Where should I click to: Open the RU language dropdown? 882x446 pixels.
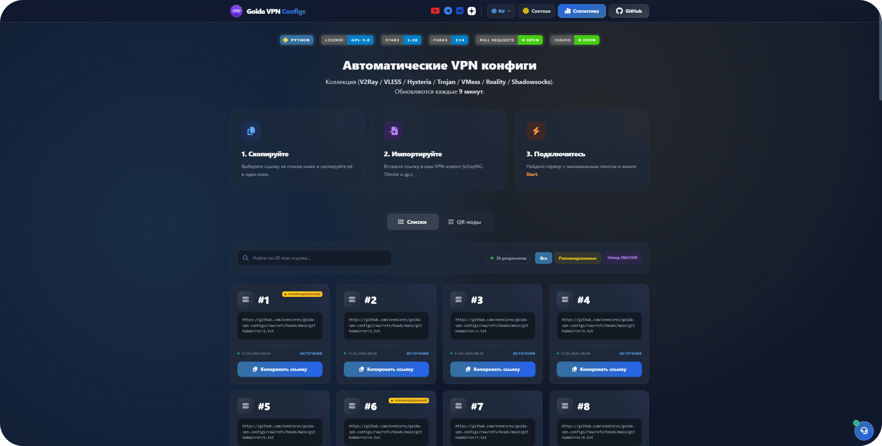[x=501, y=11]
